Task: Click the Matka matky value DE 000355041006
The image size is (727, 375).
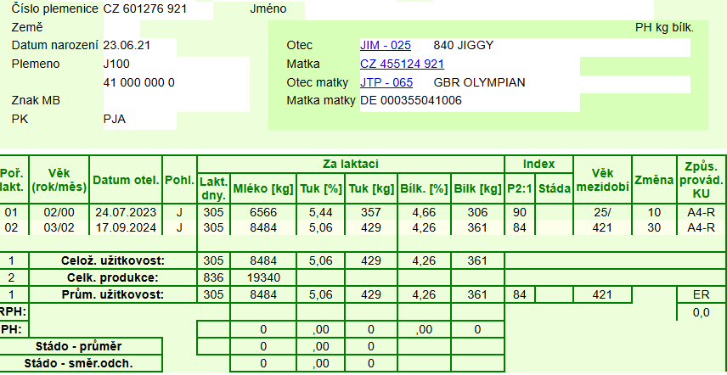Action: pyautogui.click(x=411, y=100)
